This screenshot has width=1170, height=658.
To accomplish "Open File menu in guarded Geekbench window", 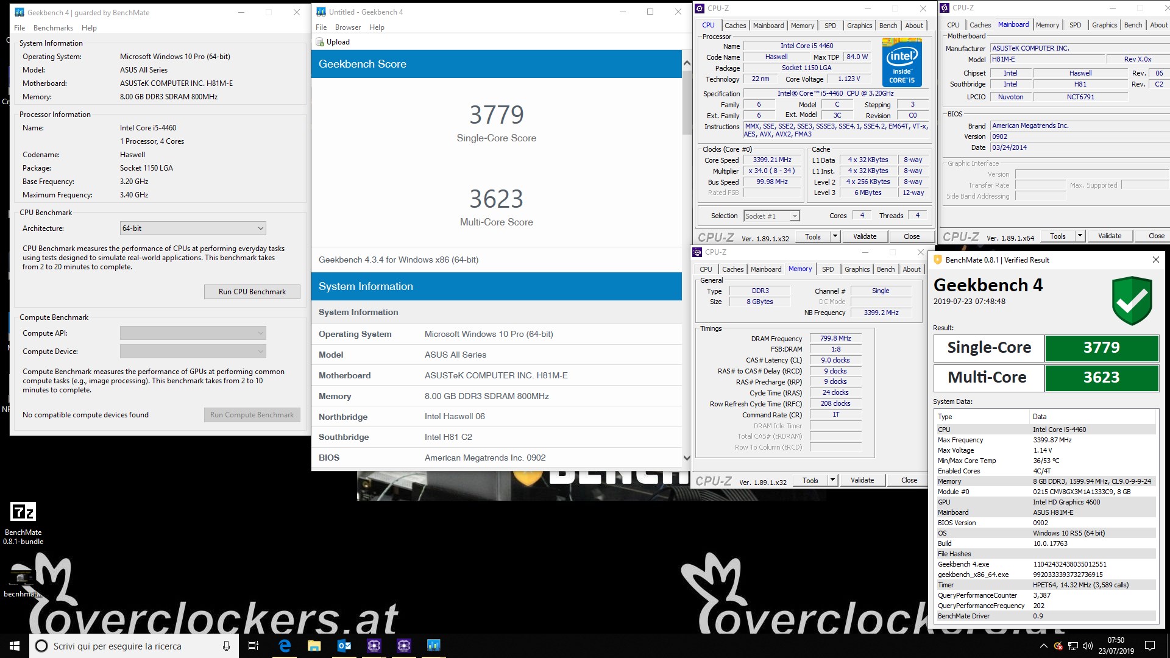I will pos(19,28).
